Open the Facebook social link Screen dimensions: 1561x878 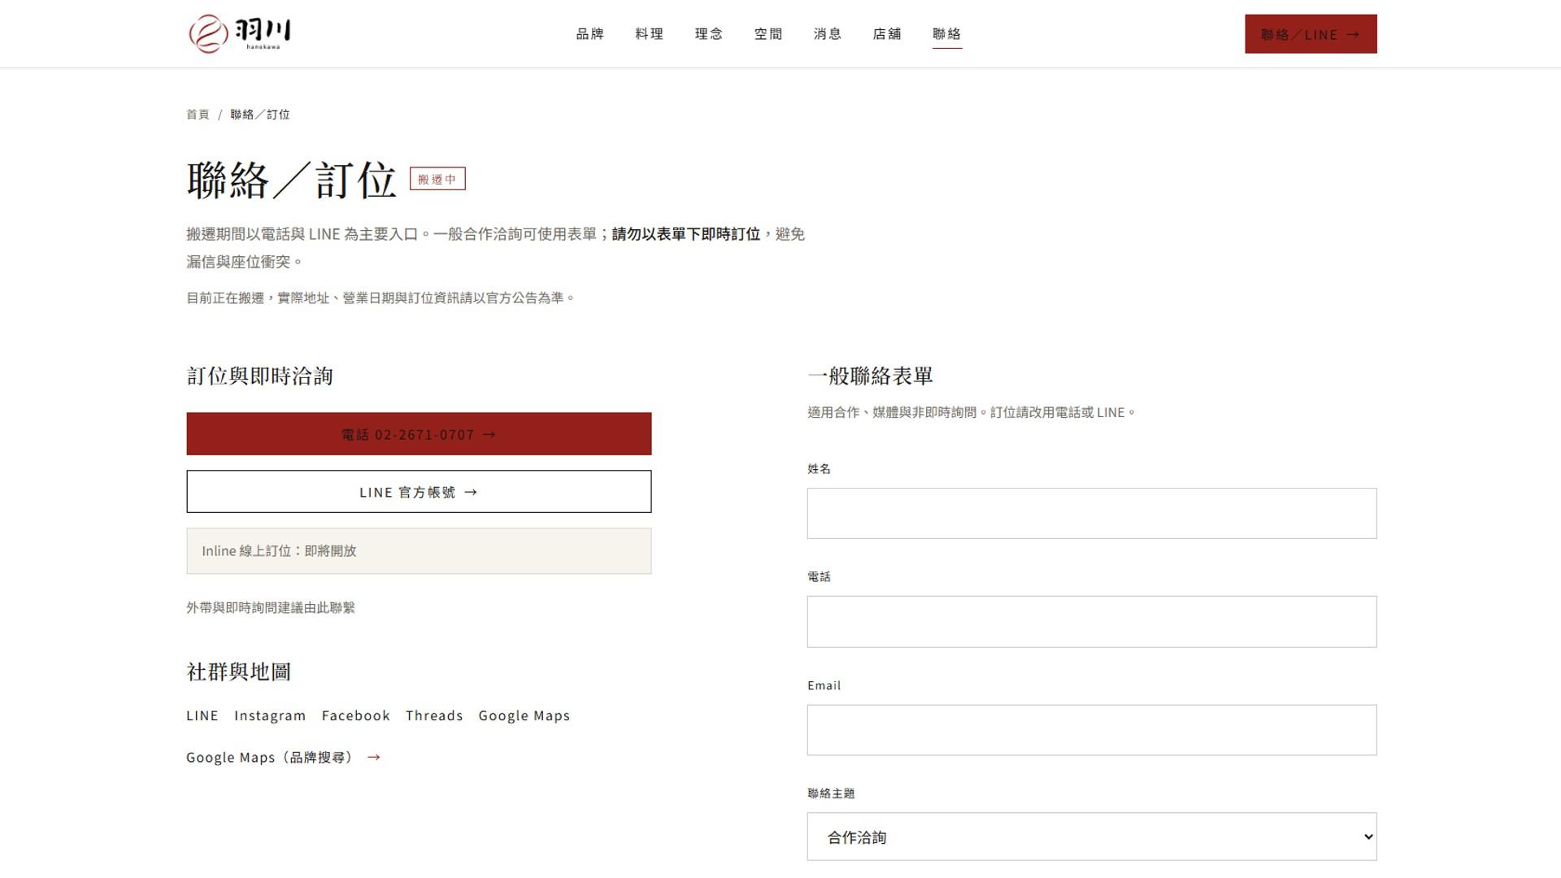click(355, 715)
